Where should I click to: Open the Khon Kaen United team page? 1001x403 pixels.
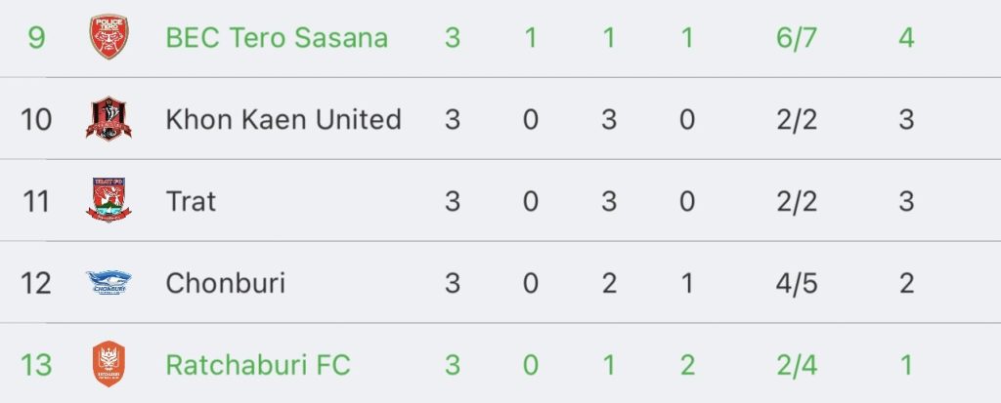click(283, 119)
